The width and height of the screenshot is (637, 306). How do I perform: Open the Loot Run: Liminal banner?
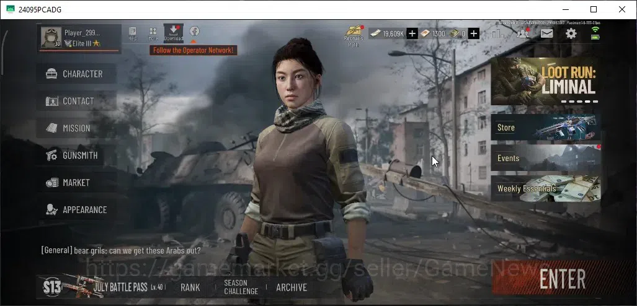pos(546,81)
